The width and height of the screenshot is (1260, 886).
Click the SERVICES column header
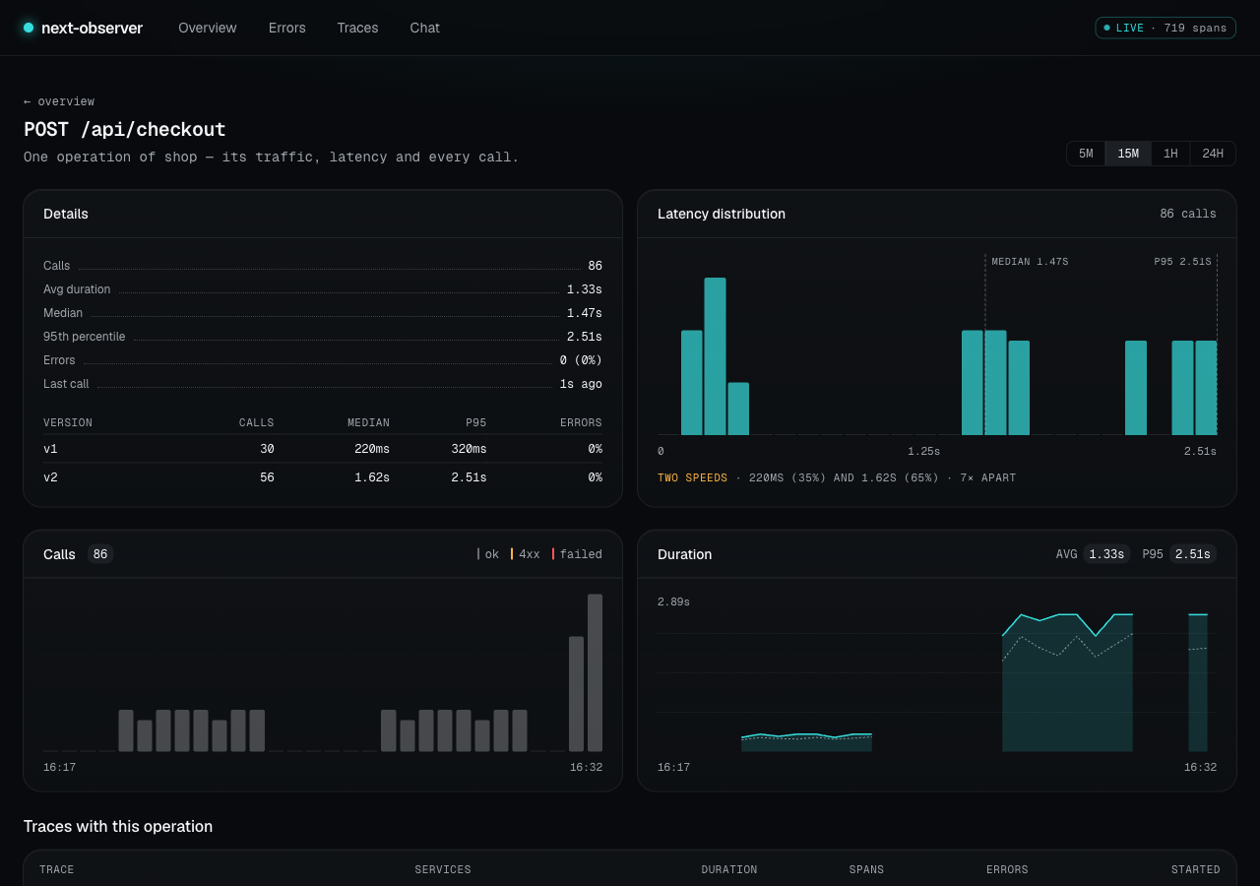(x=443, y=869)
